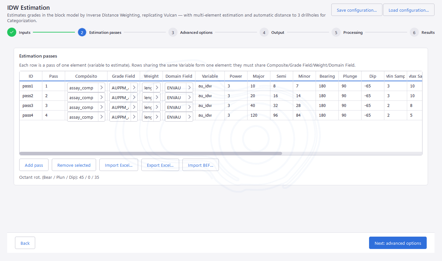The height and width of the screenshot is (261, 442).
Task: Open step 6 Results circle
Action: [x=414, y=33]
